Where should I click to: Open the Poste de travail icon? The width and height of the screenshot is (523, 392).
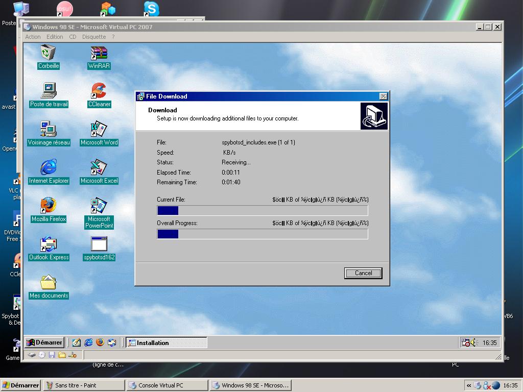(48, 91)
